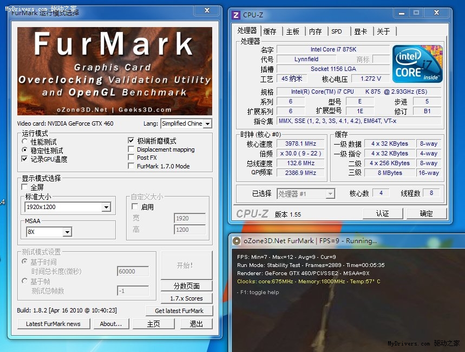Viewport: 465px width, 352px height.
Task: Select the 性能测试 radio button
Action: (25, 142)
